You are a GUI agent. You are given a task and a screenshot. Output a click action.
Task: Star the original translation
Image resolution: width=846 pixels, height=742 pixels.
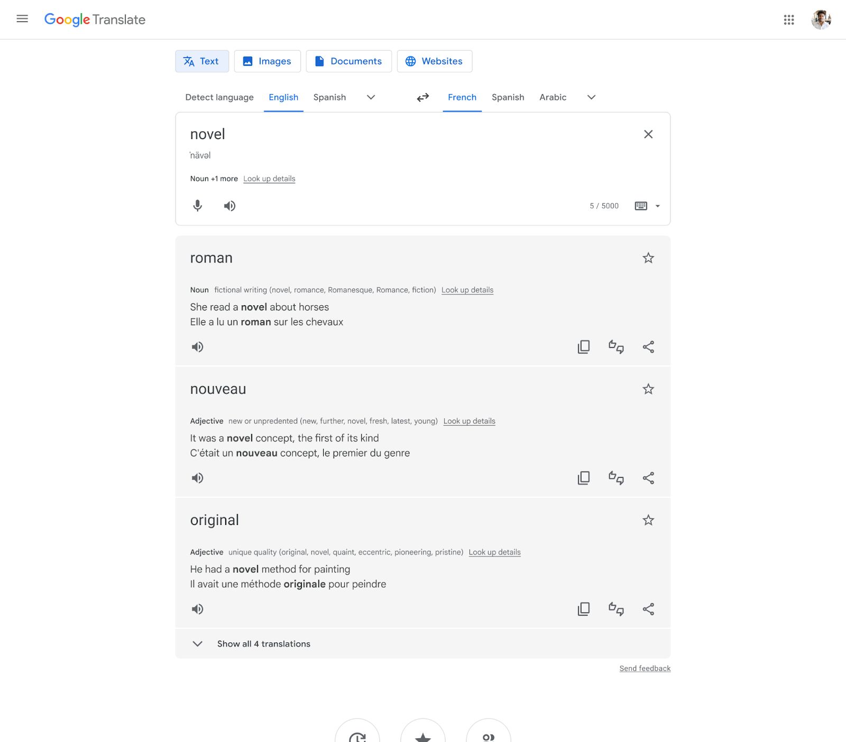[648, 520]
